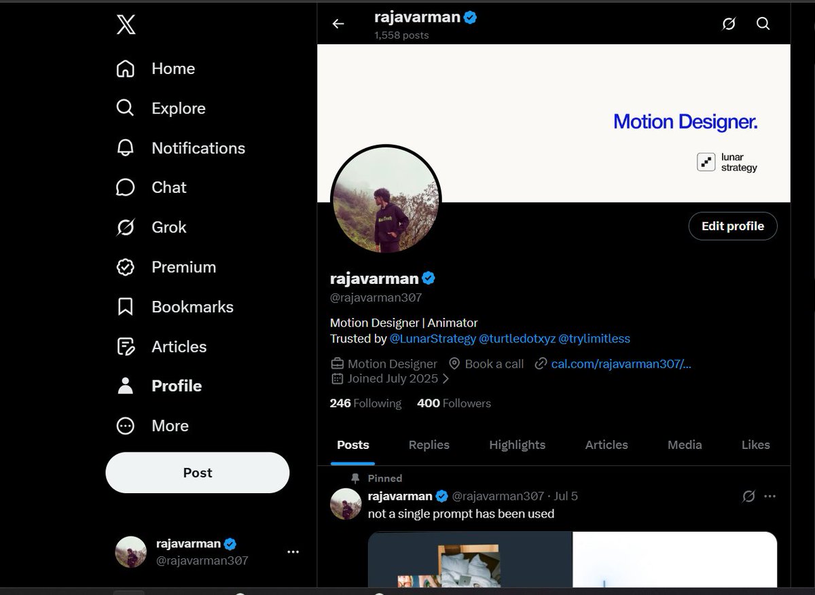Viewport: 815px width, 595px height.
Task: Switch to the Media tab
Action: pos(685,445)
